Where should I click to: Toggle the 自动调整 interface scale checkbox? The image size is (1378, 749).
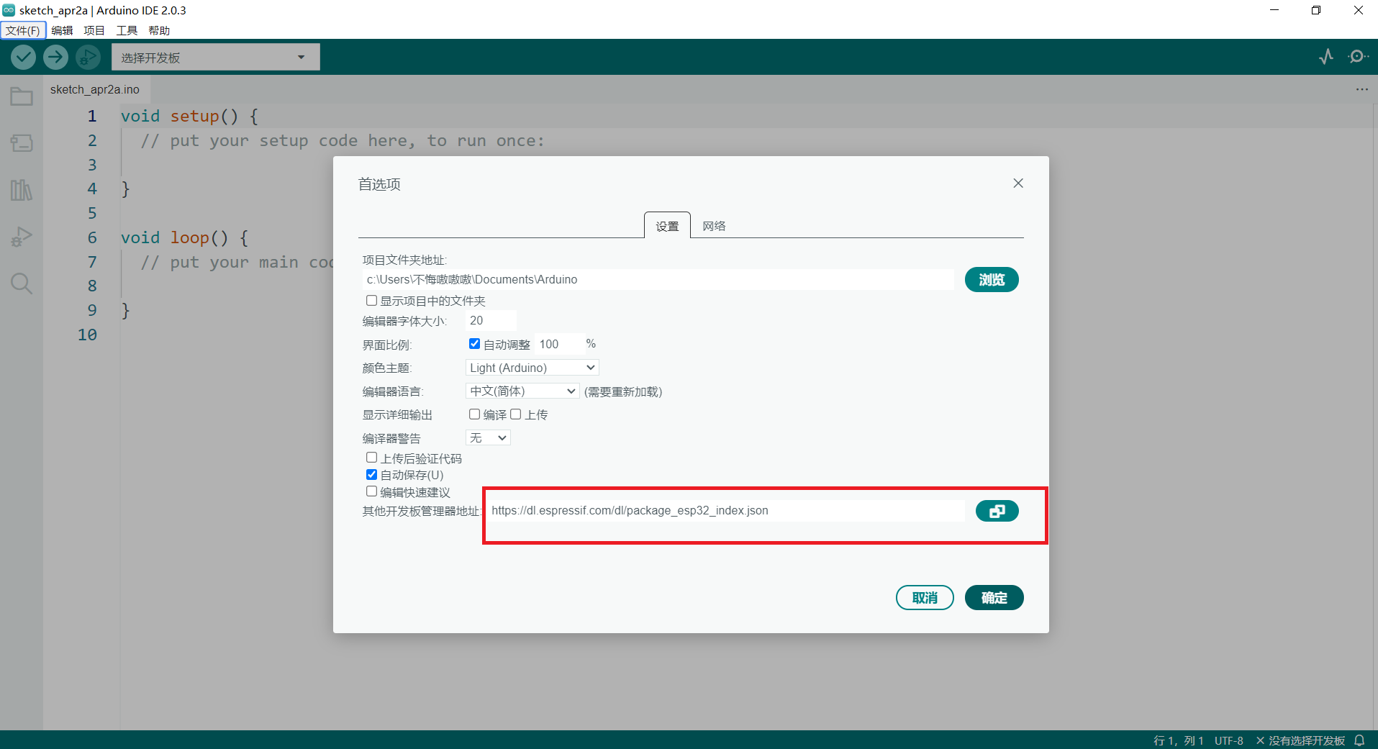click(x=474, y=344)
